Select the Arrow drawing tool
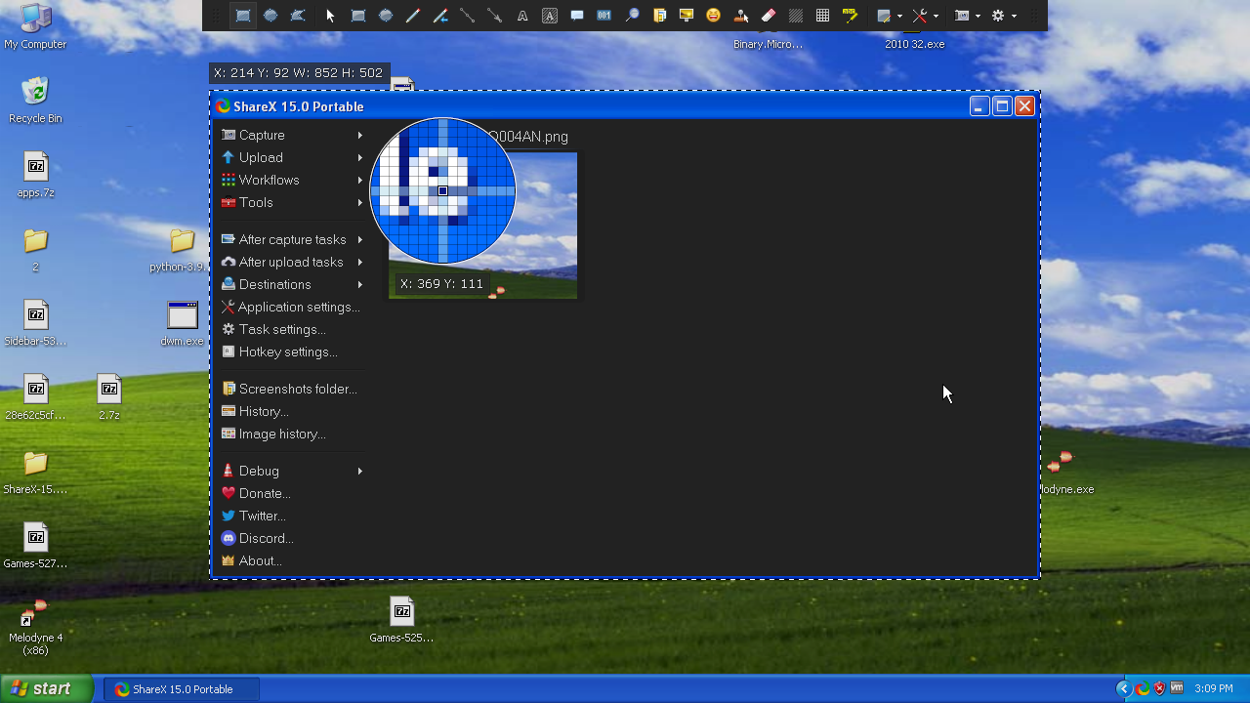 point(495,16)
